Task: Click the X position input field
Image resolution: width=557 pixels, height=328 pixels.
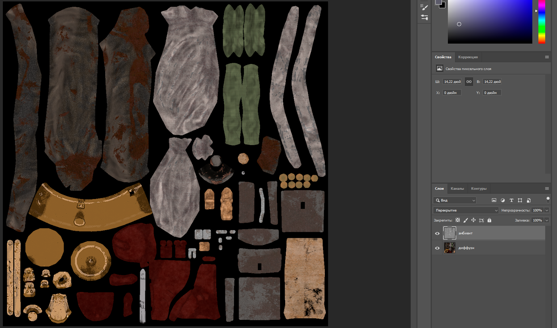Action: coord(452,93)
